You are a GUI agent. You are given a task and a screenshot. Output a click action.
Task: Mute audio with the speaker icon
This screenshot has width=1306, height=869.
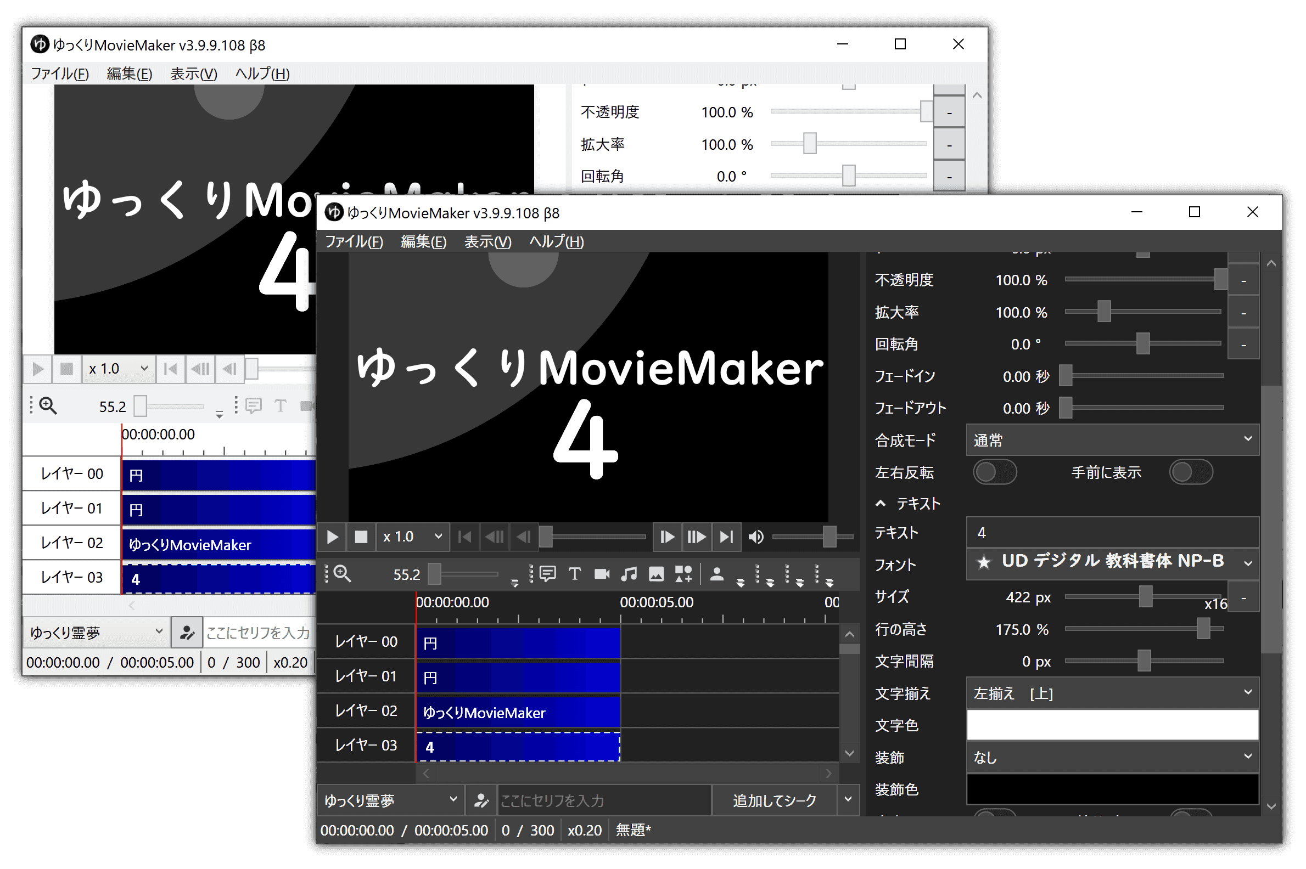coord(756,537)
